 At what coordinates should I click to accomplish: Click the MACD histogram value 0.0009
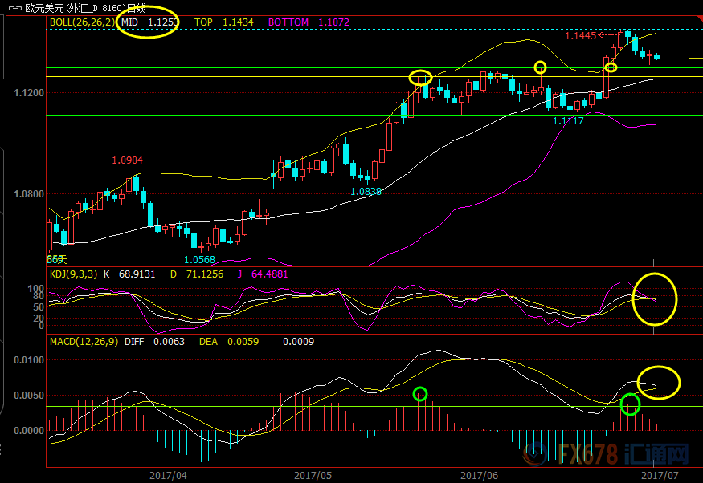[298, 342]
